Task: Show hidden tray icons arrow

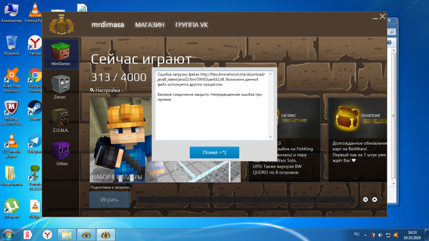Action: (x=365, y=235)
